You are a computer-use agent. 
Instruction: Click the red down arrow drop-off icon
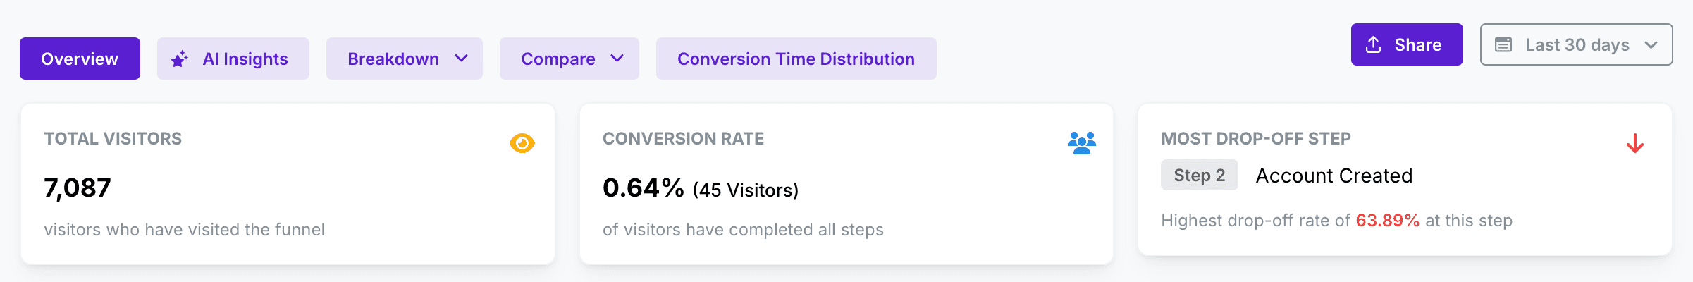[1635, 144]
